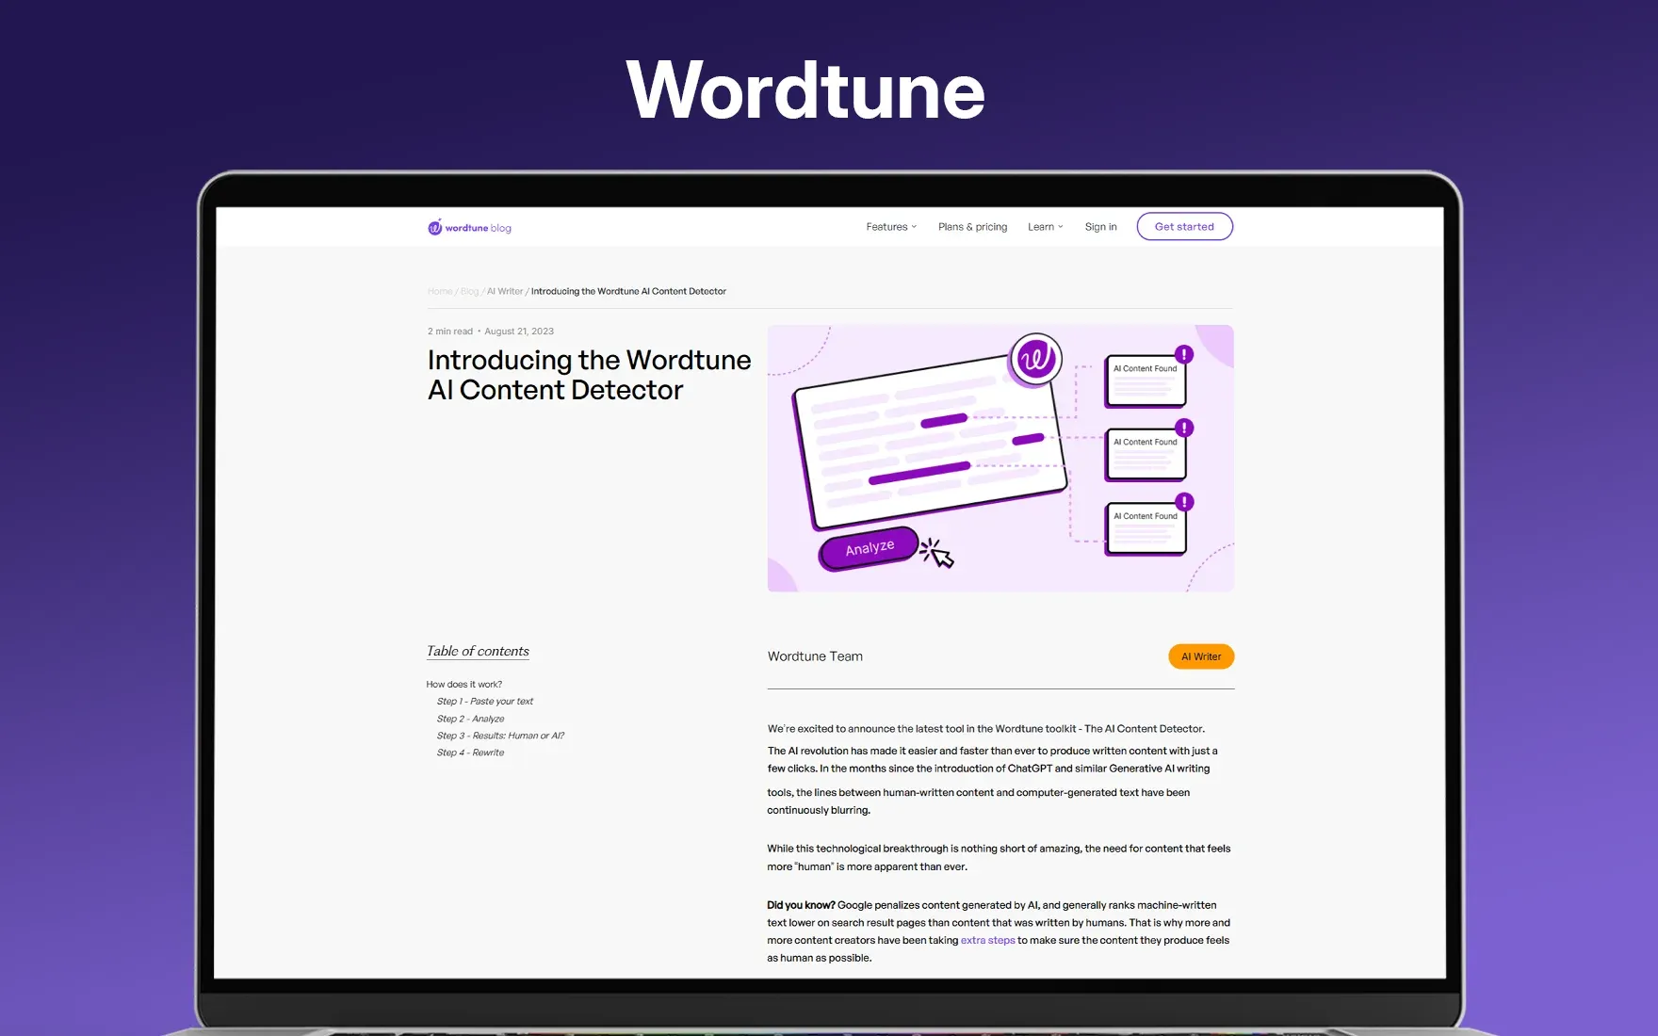Click the article hero illustration

[x=1000, y=459]
